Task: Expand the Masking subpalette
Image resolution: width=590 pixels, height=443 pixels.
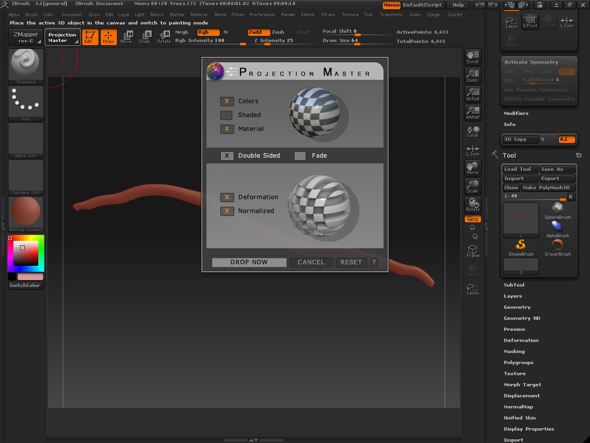Action: (x=514, y=352)
